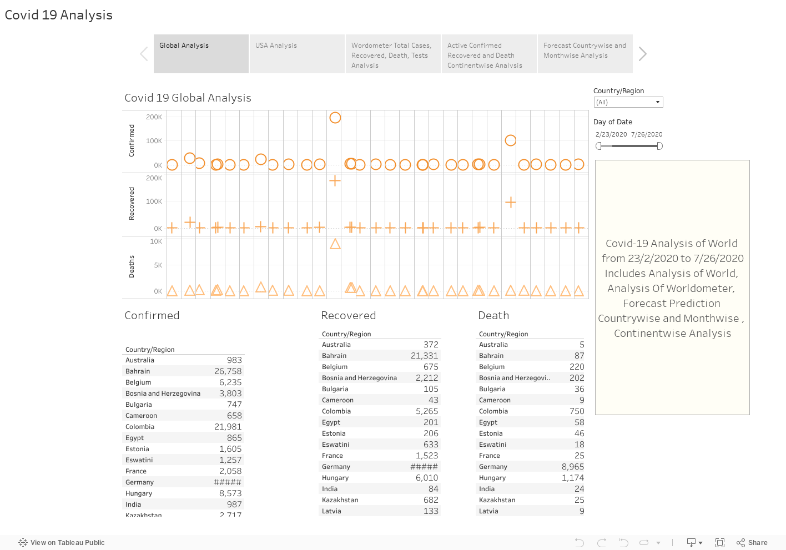The image size is (786, 550).
Task: Click the Recovered plus mark near 100K
Action: 511,203
